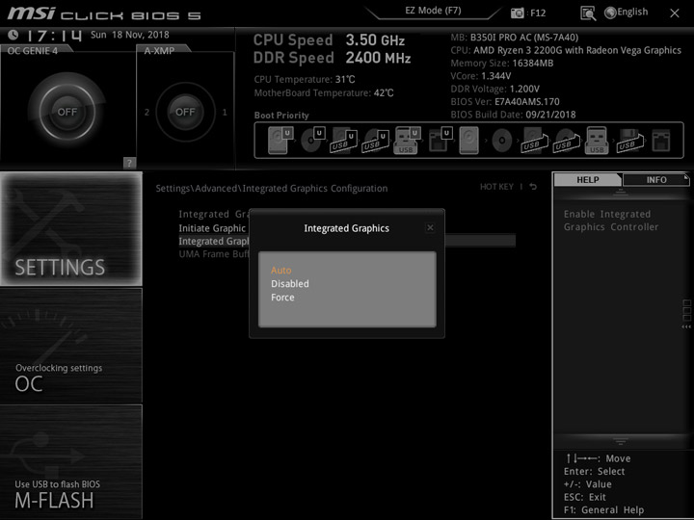Click BIOS Ver E7A40AMS.170 text
694x520 pixels.
click(504, 102)
